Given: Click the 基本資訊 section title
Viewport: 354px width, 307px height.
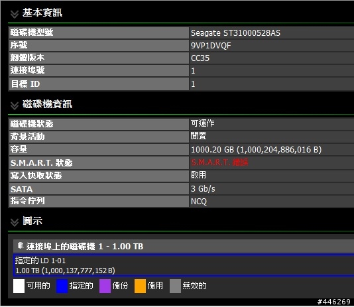Looking at the screenshot, I should [42, 13].
